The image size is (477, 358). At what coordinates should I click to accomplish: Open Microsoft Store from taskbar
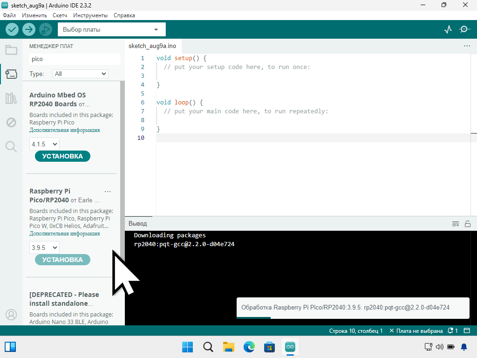pyautogui.click(x=270, y=347)
